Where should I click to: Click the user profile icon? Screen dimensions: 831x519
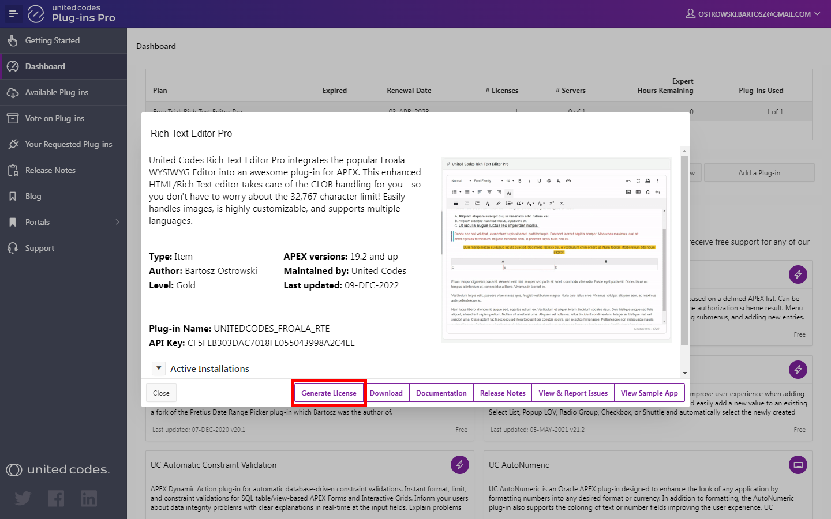pos(690,13)
